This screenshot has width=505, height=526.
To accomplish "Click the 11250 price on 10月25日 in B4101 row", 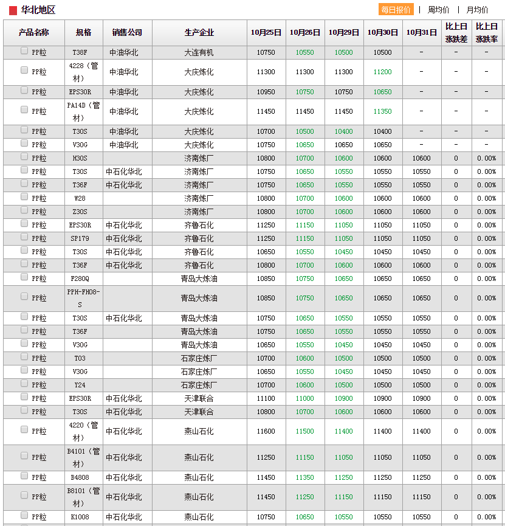I will 266,457.
